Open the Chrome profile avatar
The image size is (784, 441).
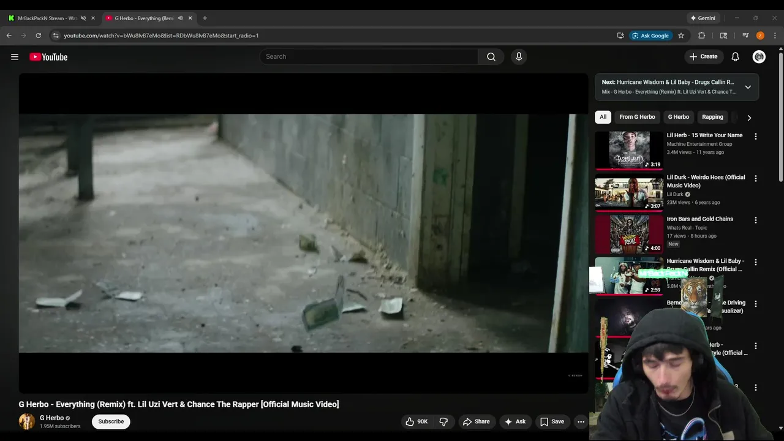(x=760, y=36)
